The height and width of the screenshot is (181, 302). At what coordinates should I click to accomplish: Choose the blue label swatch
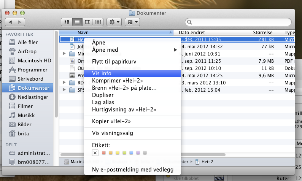tap(131, 153)
